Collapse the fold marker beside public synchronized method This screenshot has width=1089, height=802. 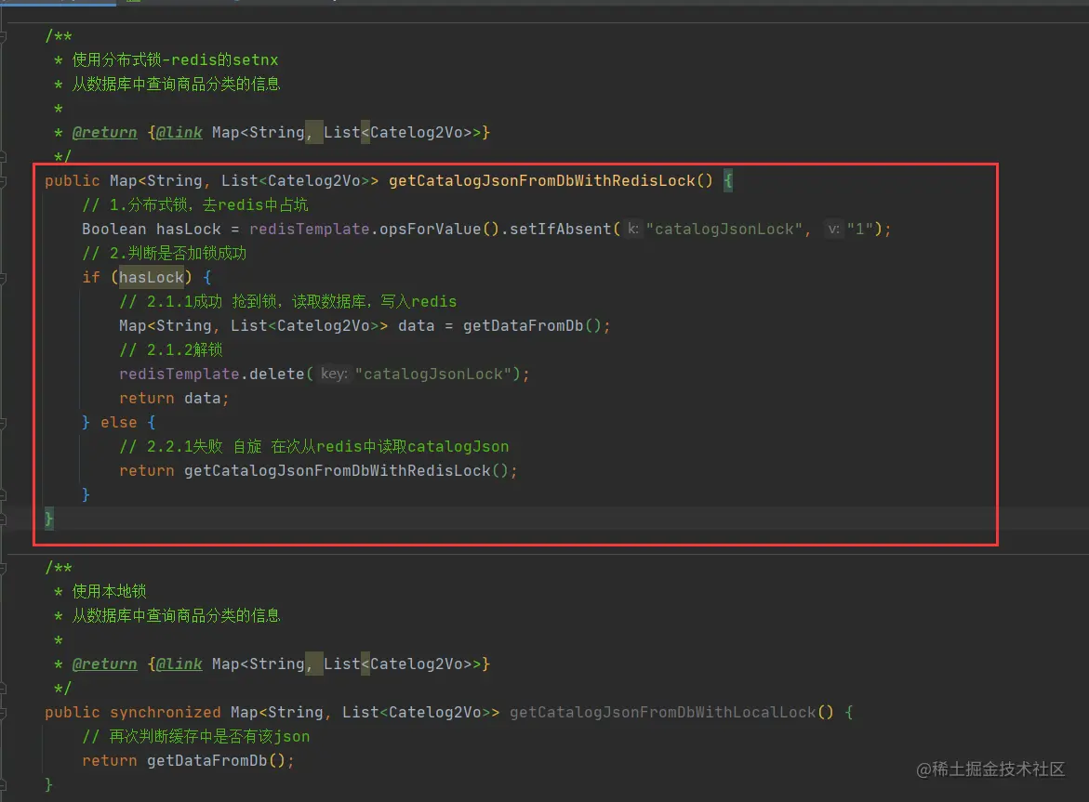(3, 713)
